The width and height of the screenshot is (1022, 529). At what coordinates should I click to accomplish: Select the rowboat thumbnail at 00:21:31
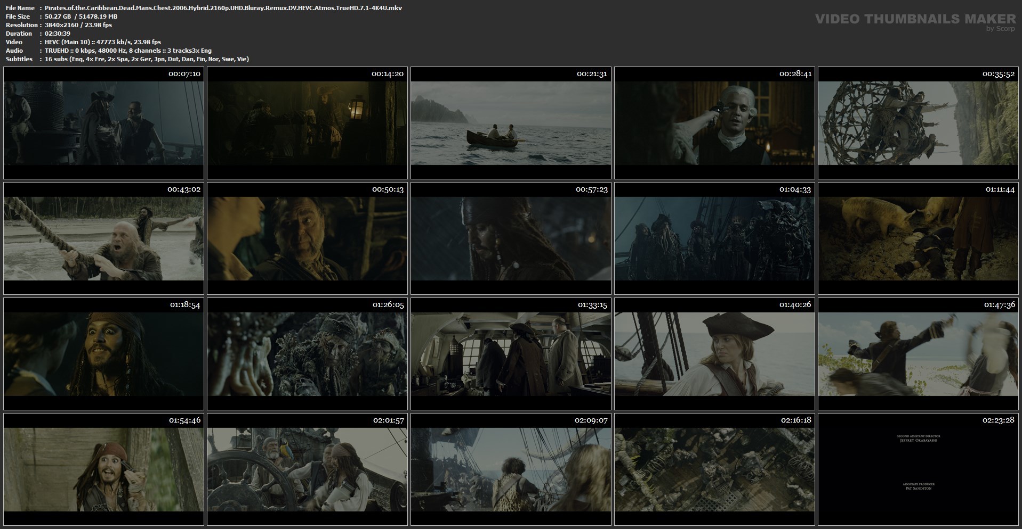[511, 123]
